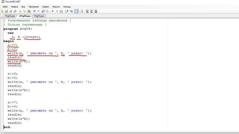The height and width of the screenshot is (134, 239).
Task: Click the comment 'Разучивание таблицы умножения'
Action: click(x=37, y=20)
